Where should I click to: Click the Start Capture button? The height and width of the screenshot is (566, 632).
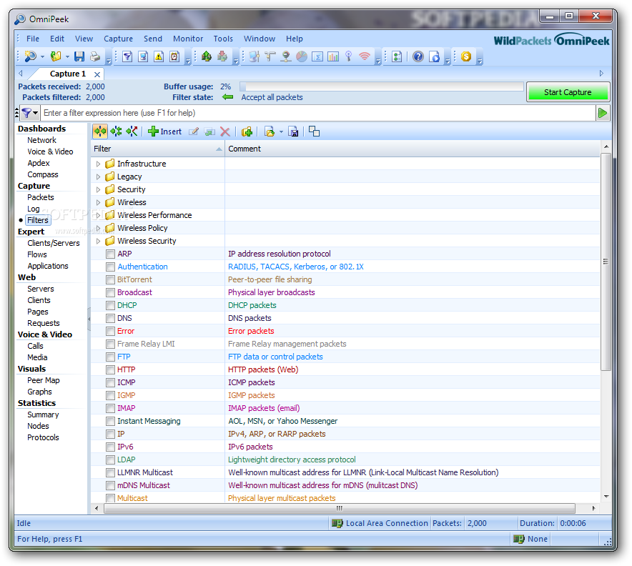pyautogui.click(x=568, y=92)
